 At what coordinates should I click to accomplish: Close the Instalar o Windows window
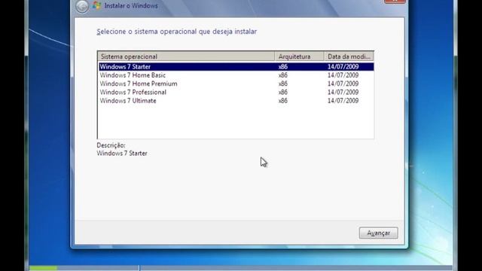point(395,2)
